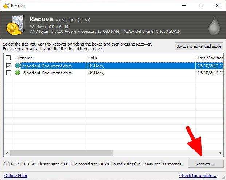Viewport: 226px width, 180px height.
Task: Minimize the Recuva window
Action: point(184,5)
